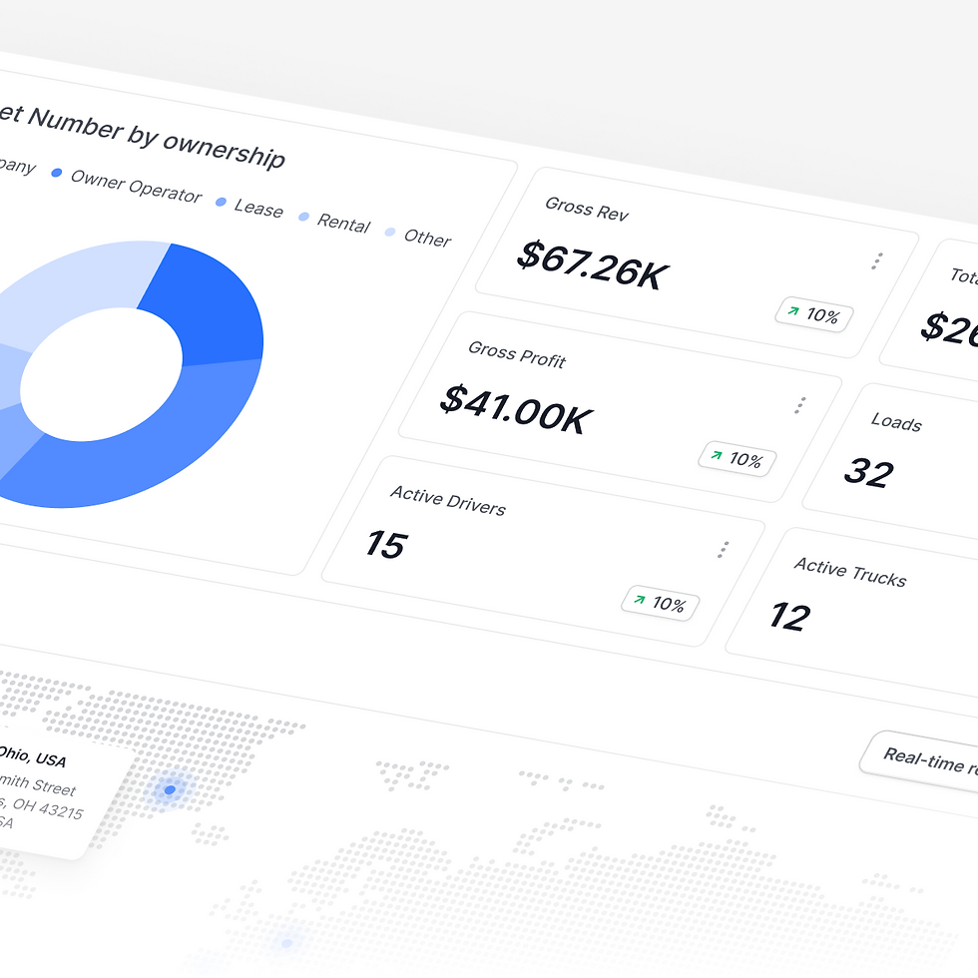Click the faint blue marker at map bottom

pyautogui.click(x=287, y=943)
